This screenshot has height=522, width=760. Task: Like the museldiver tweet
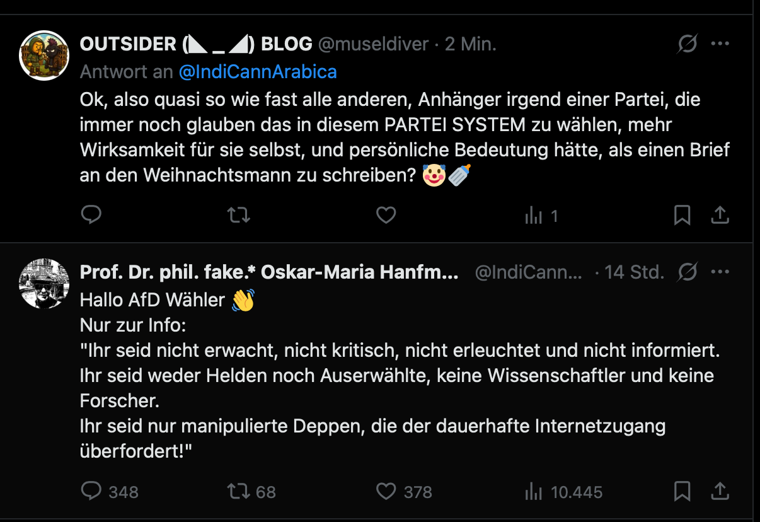[x=386, y=215]
